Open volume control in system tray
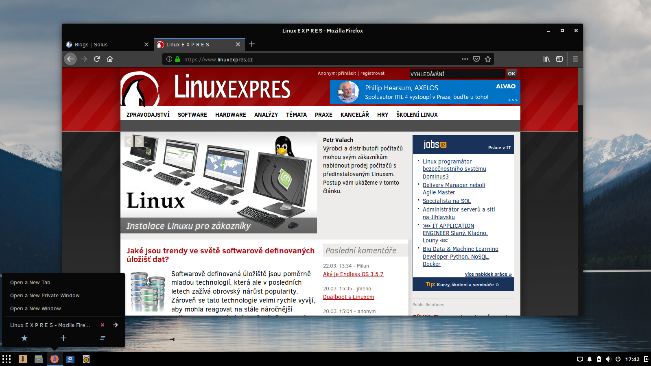The width and height of the screenshot is (651, 366). coord(608,359)
